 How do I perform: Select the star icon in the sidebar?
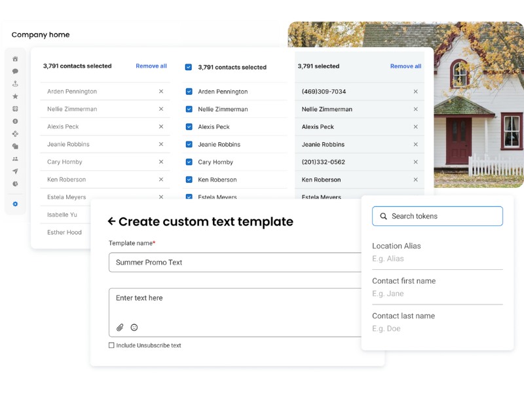coord(16,96)
